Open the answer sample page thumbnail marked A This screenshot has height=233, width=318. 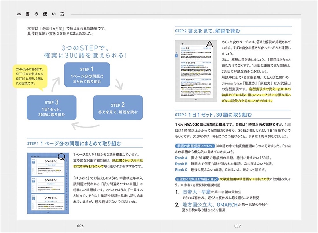click(x=196, y=71)
